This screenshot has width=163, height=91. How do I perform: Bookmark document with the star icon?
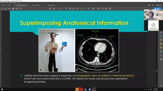click(x=6, y=9)
